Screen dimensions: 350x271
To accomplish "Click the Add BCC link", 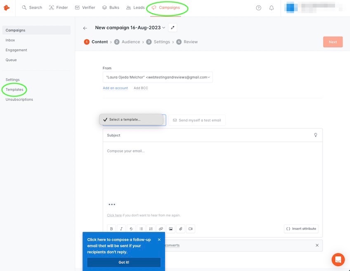I will point(141,88).
